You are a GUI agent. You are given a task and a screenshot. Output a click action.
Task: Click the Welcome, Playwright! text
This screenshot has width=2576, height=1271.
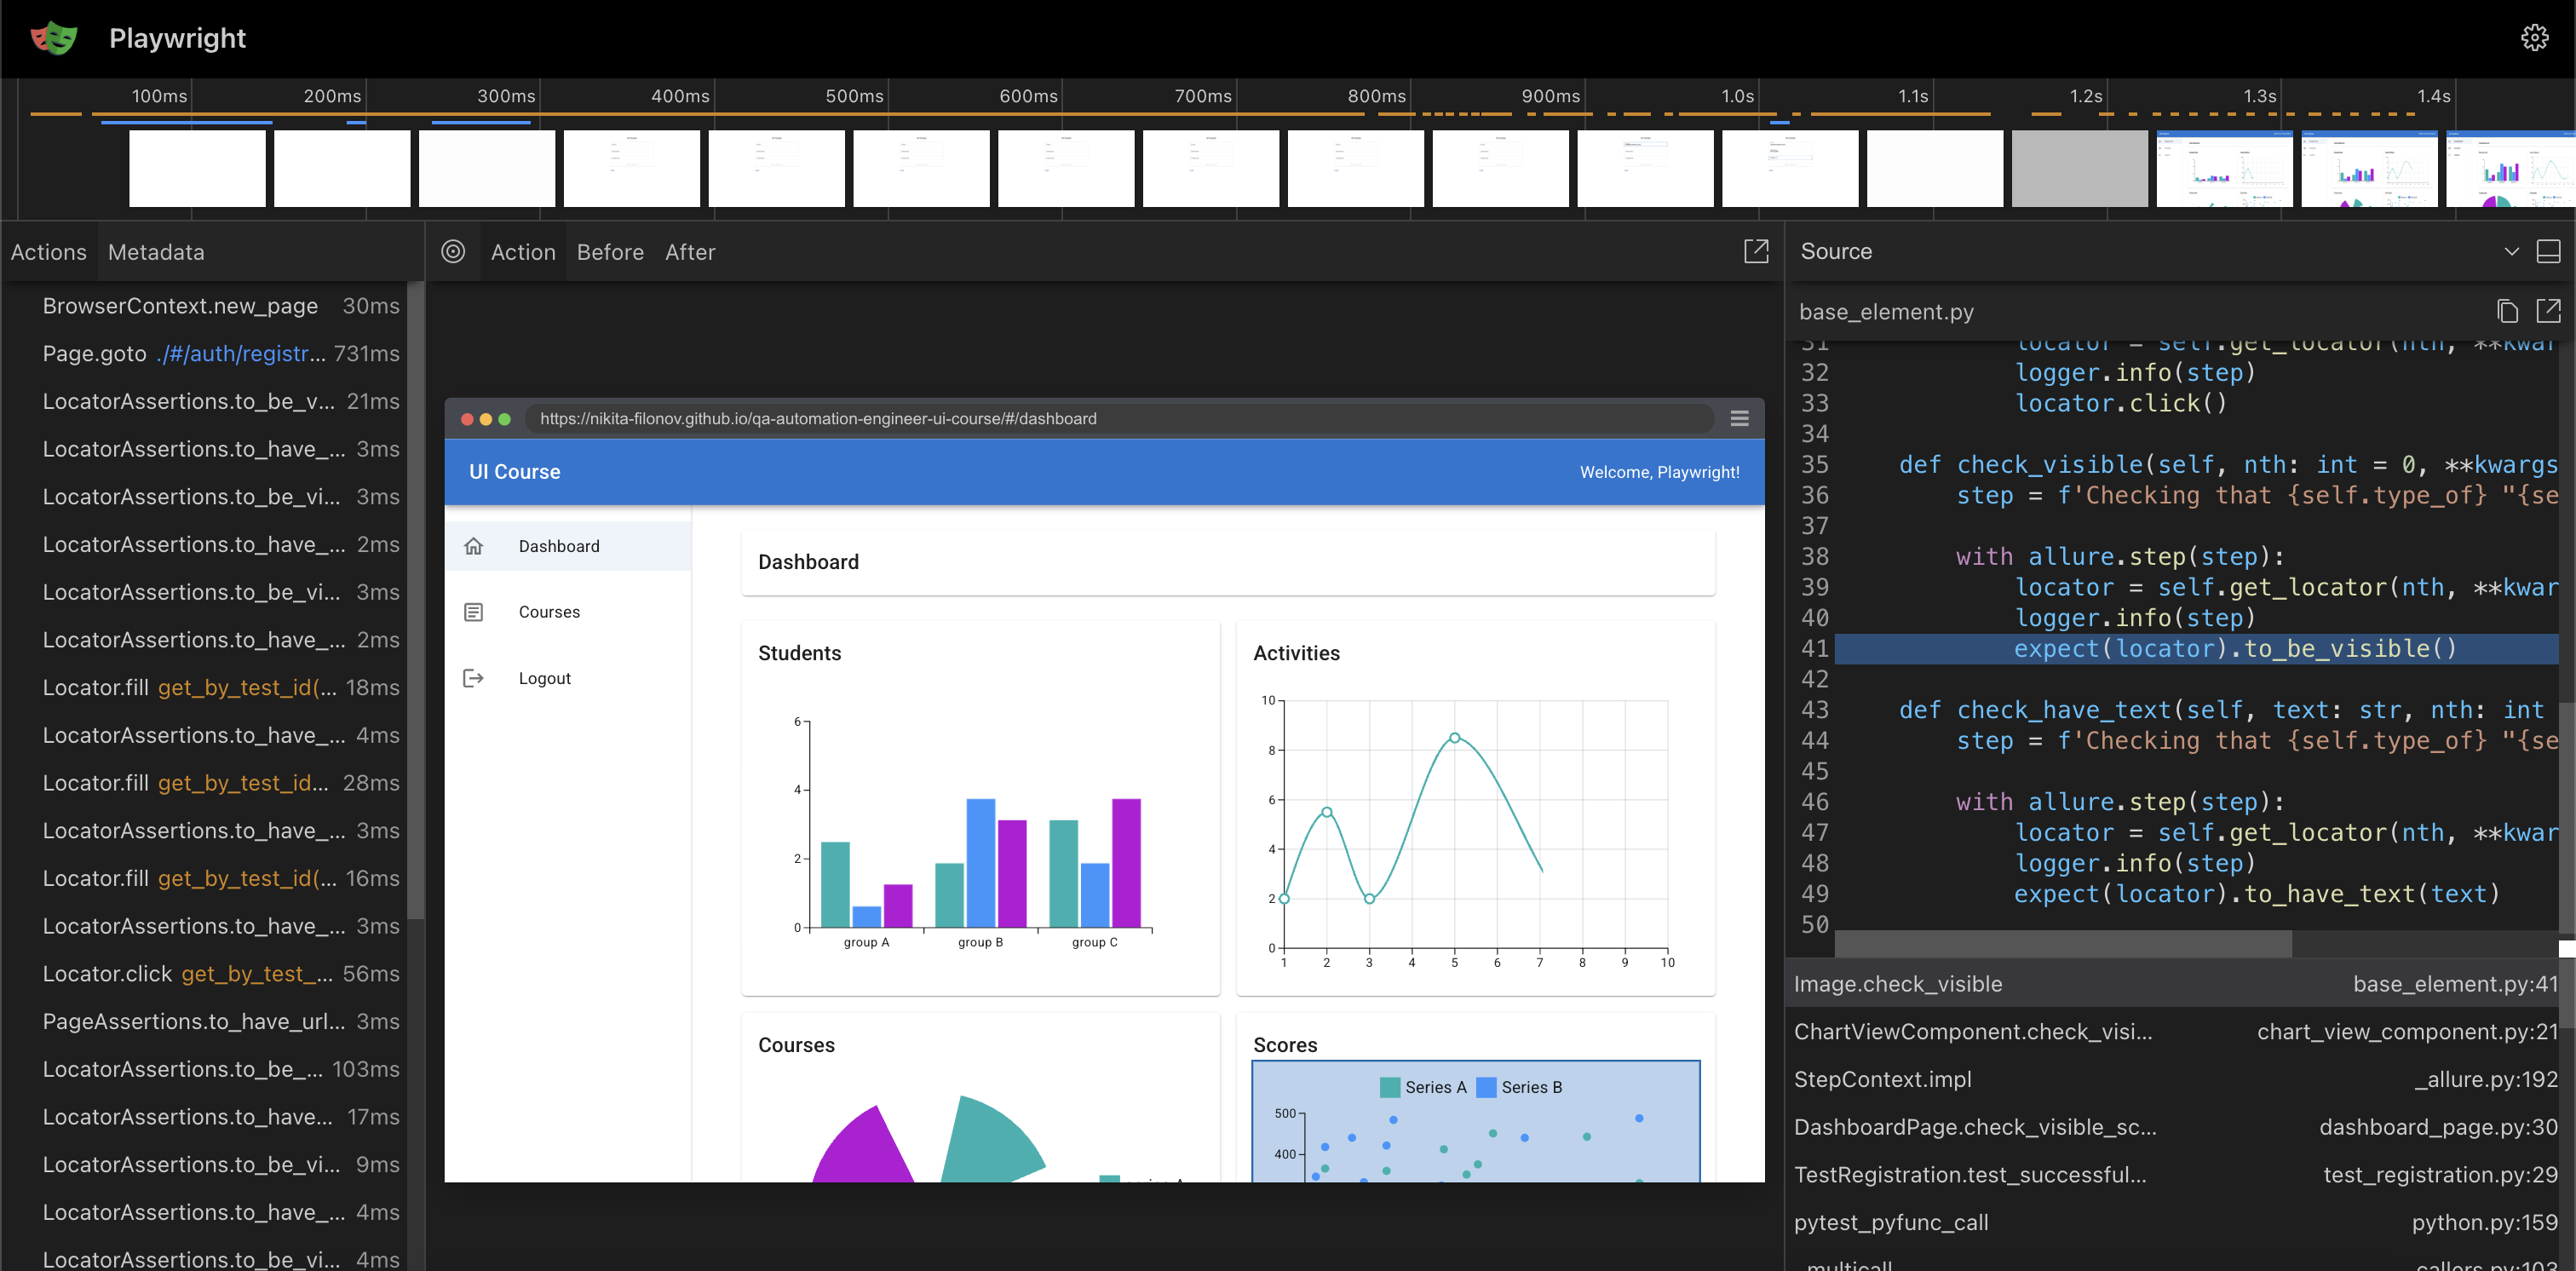[1659, 472]
